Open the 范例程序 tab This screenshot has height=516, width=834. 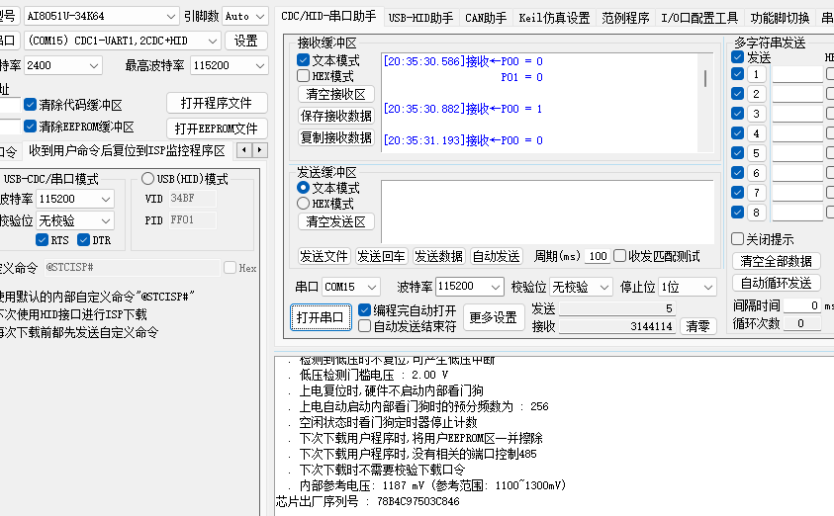click(x=625, y=18)
